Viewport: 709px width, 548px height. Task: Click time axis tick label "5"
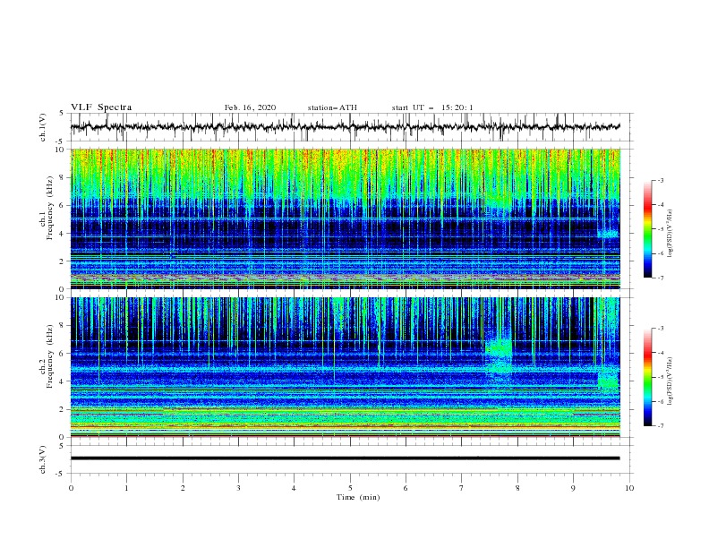[x=350, y=488]
